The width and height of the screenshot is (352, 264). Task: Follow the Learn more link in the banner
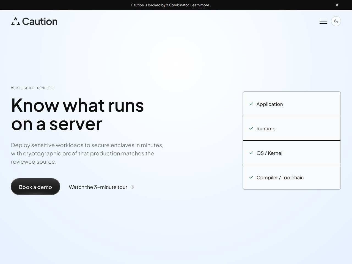(200, 5)
